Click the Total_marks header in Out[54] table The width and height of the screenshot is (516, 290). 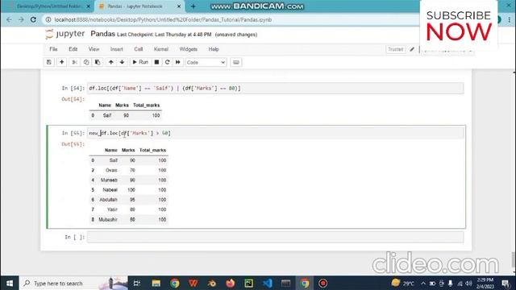coord(147,106)
